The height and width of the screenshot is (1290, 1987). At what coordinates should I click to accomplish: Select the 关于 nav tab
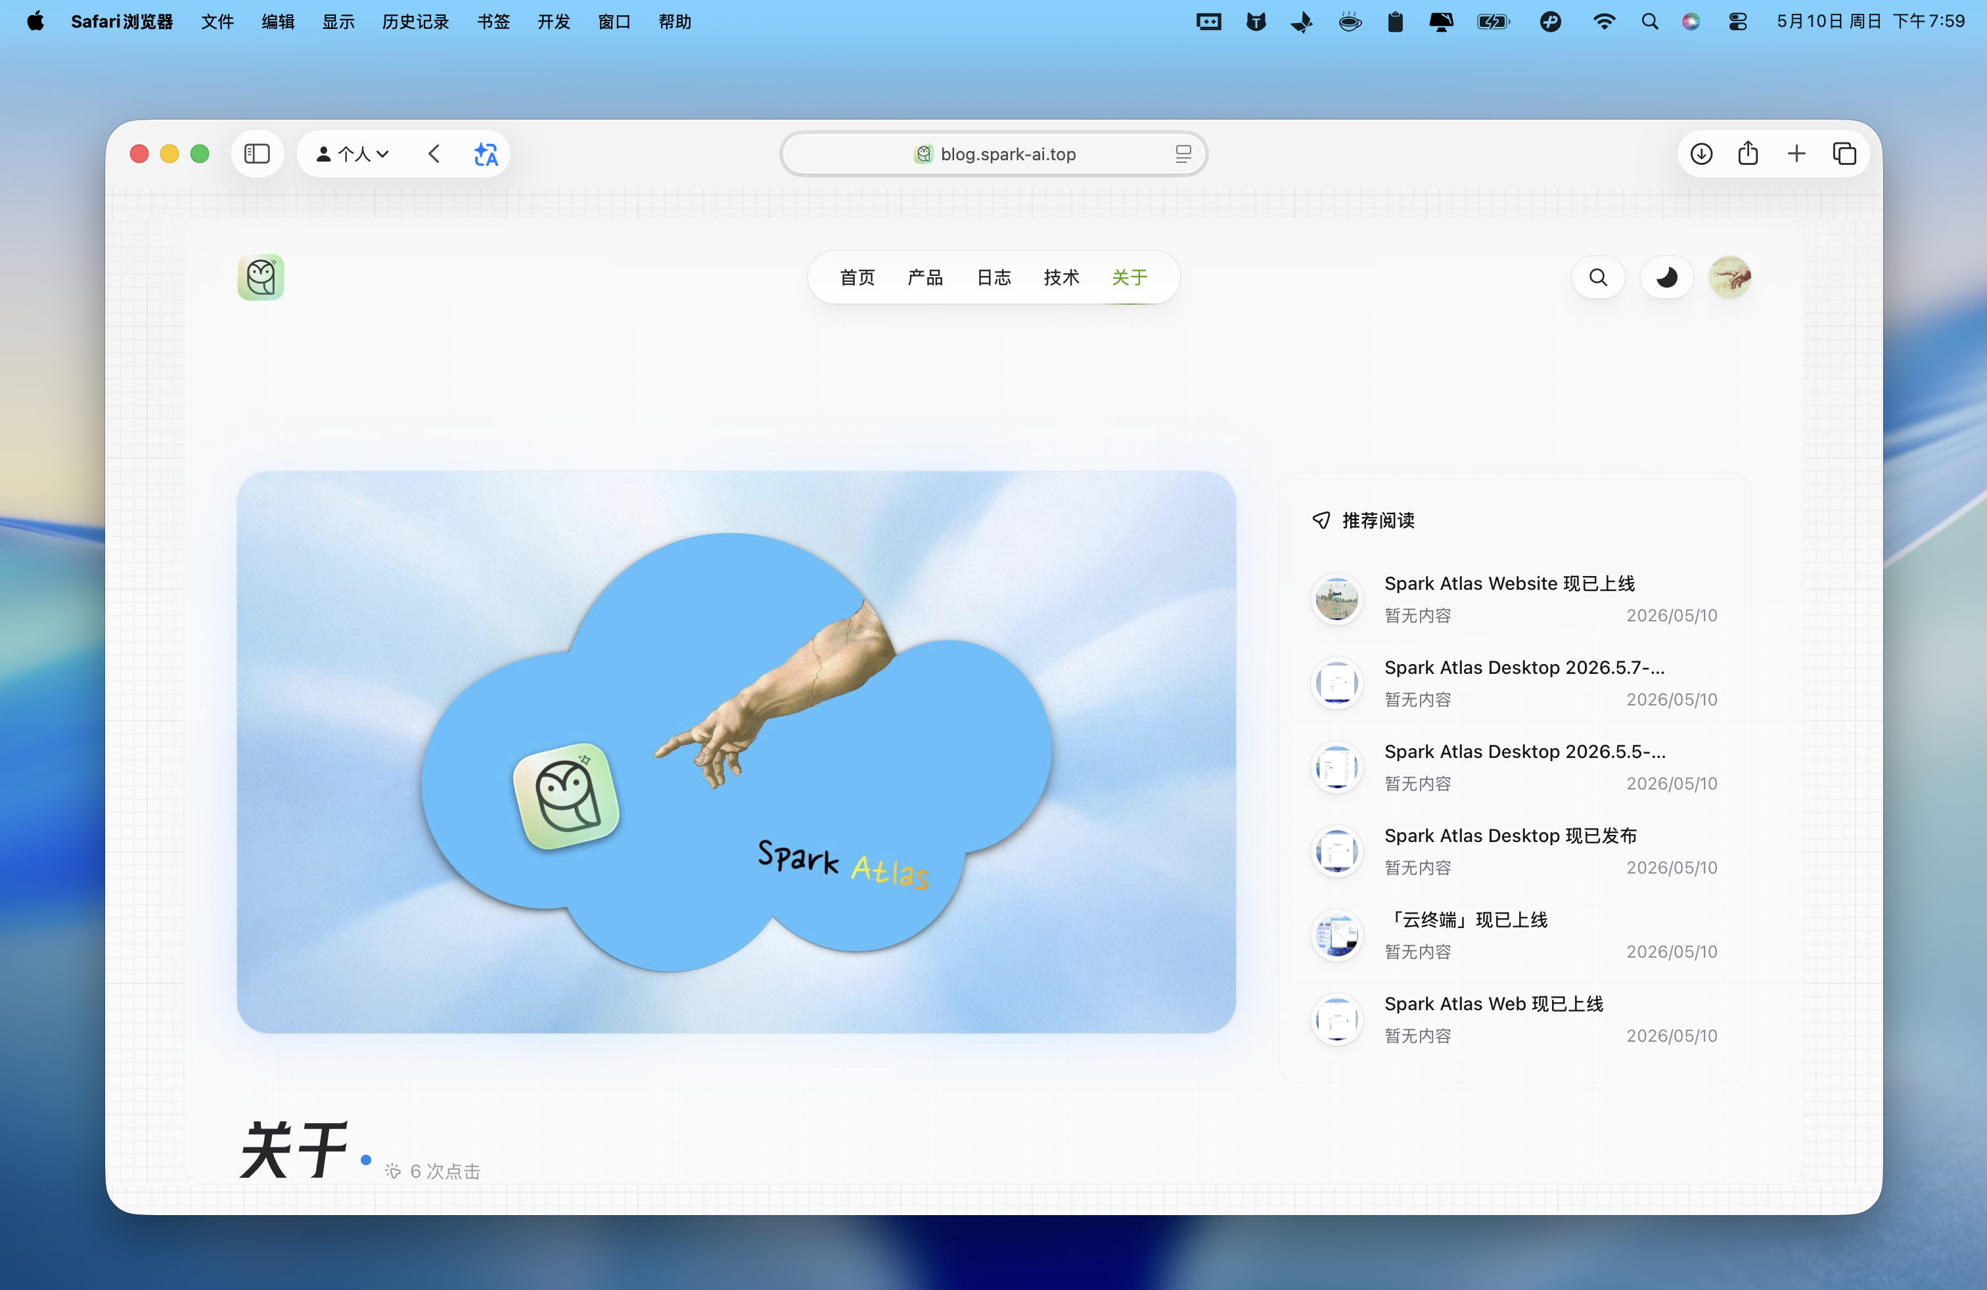[x=1130, y=277]
